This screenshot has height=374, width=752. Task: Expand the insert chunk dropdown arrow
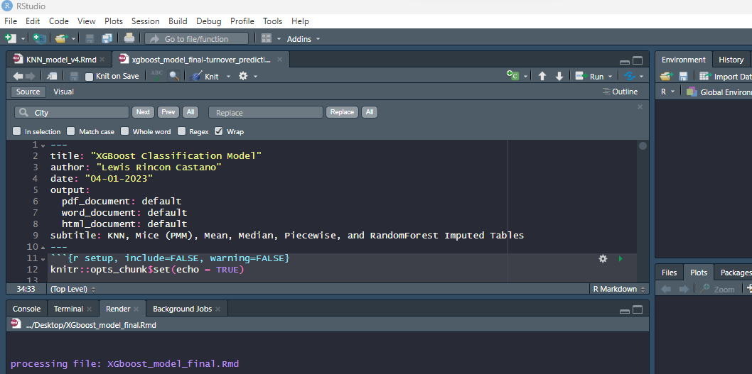tap(526, 77)
